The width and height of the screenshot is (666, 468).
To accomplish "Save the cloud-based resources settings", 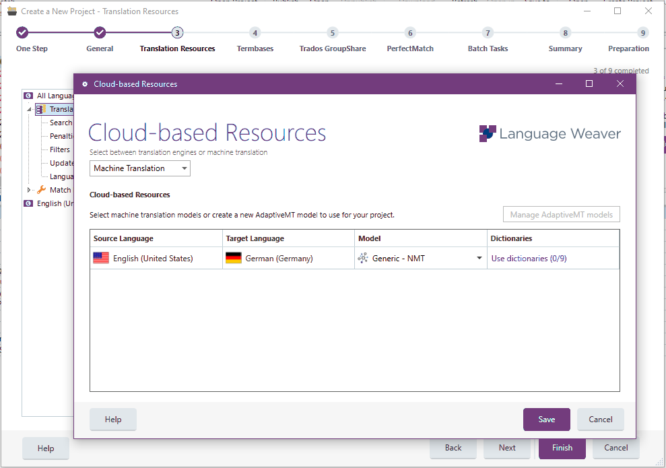I will [x=546, y=420].
